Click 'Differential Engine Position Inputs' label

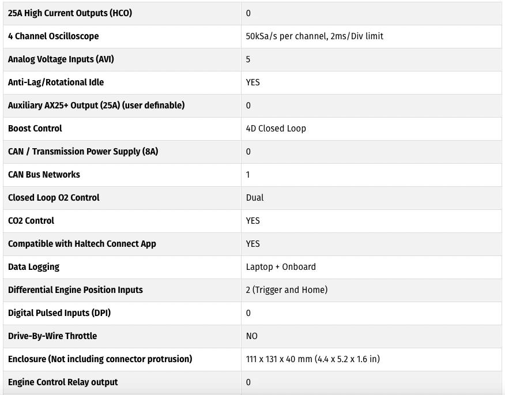tap(76, 290)
